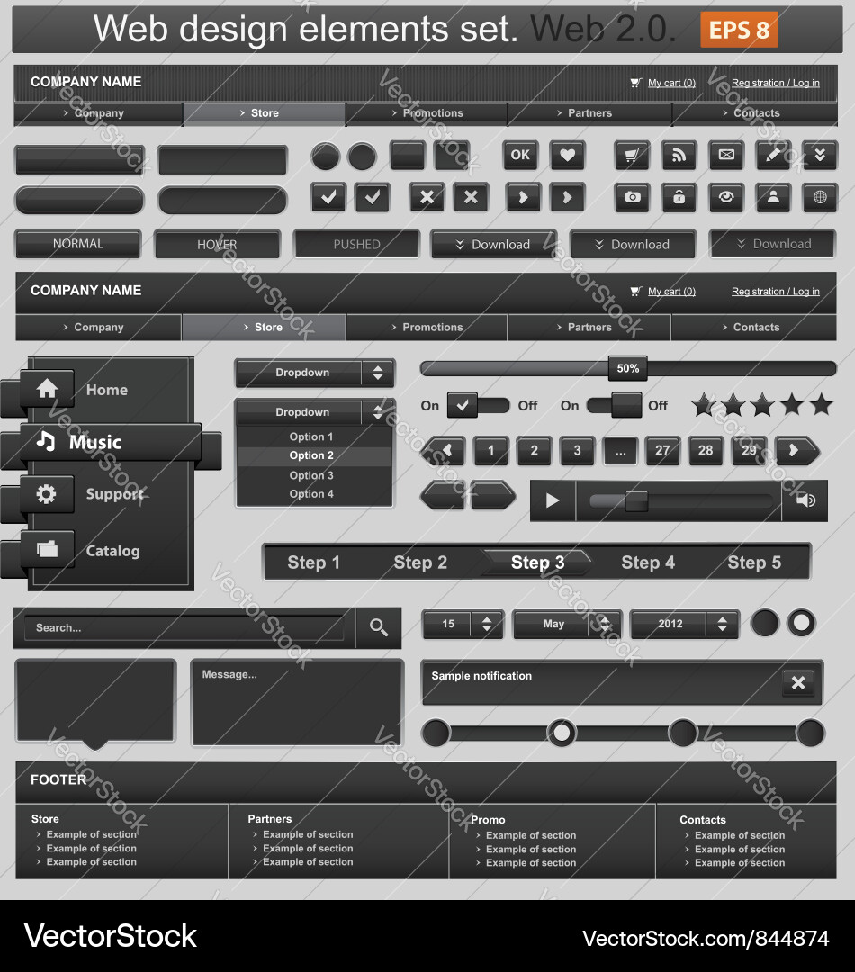Click the camera icon button

(x=632, y=197)
